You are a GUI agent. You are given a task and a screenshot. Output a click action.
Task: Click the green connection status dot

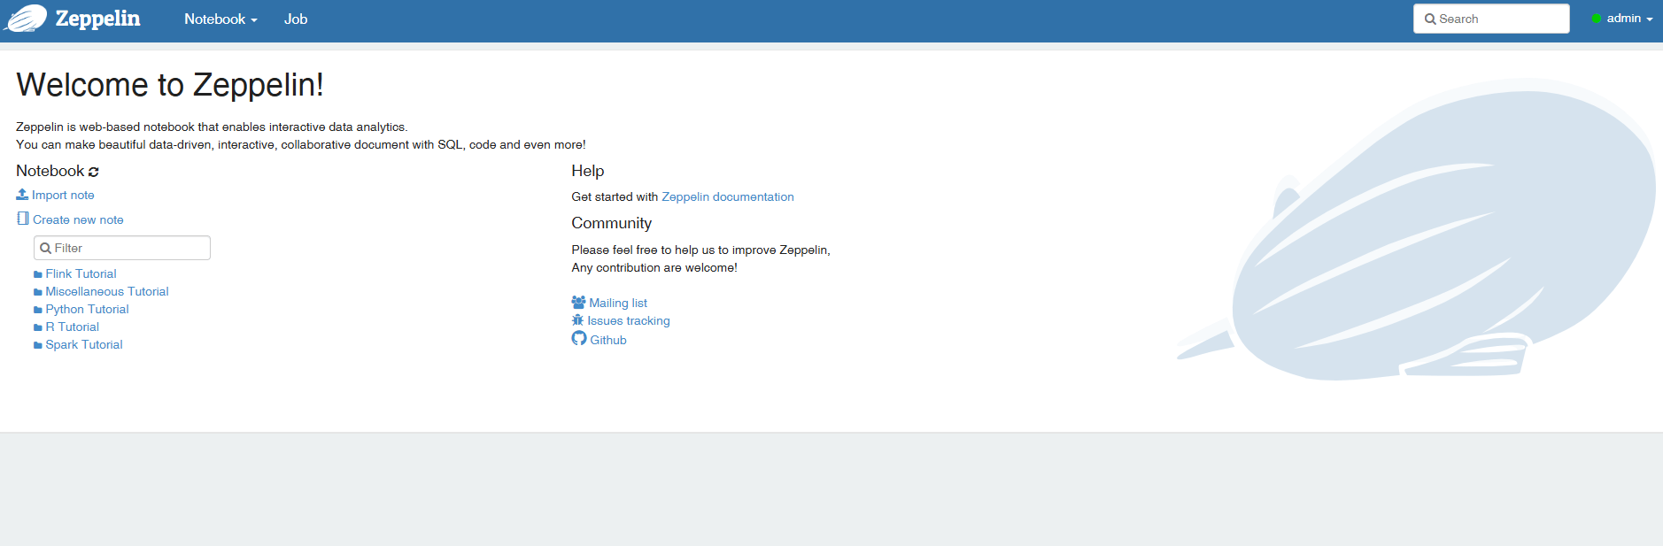1596,19
